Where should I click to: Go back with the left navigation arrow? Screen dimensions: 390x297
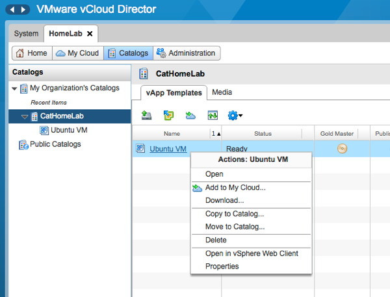12,10
